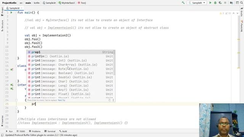This screenshot has height=137, width=244.
Task: Go to next highlighted error arrow
Action: coord(238,13)
